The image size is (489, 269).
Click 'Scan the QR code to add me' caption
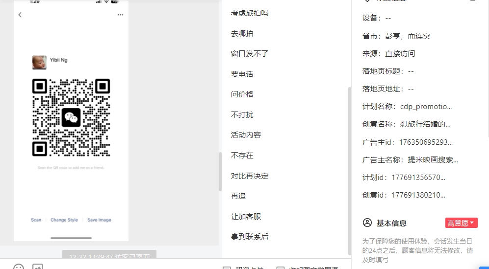point(71,168)
